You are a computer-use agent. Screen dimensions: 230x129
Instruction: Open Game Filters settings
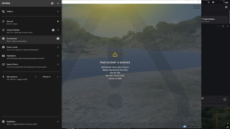coord(31,66)
